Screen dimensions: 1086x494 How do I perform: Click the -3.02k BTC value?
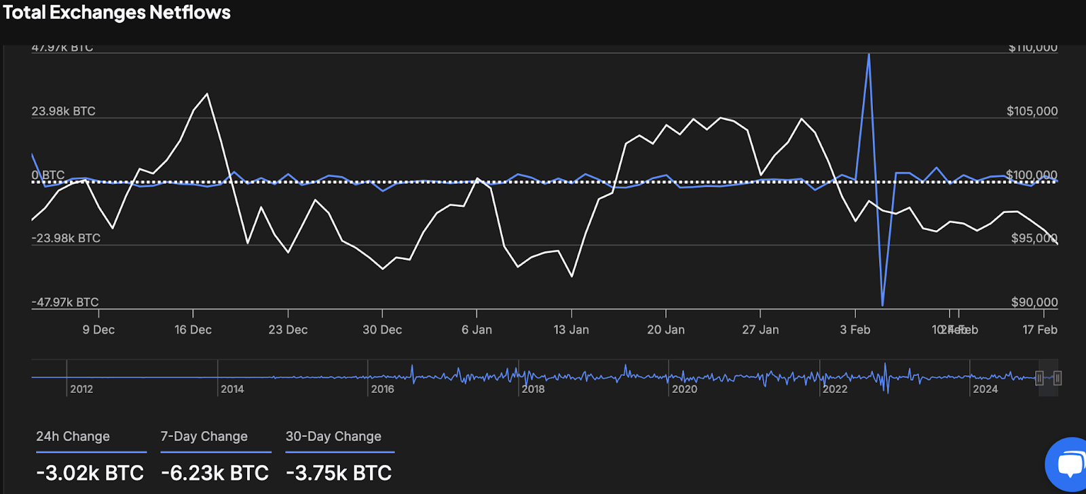[x=90, y=473]
